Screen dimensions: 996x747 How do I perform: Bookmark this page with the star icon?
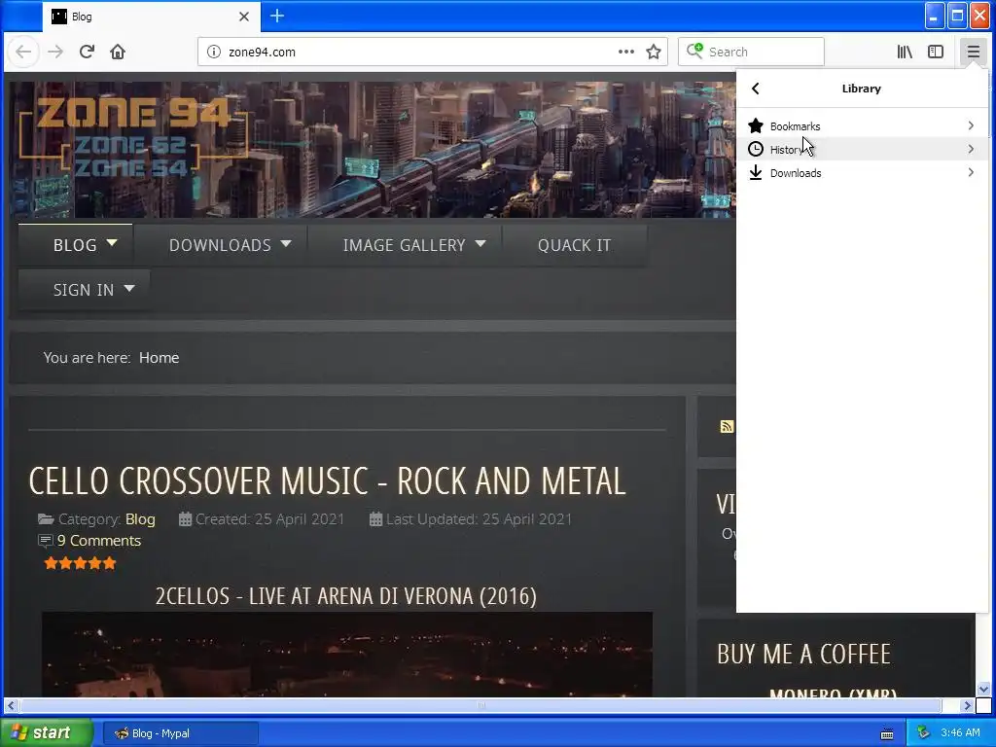[x=654, y=52]
